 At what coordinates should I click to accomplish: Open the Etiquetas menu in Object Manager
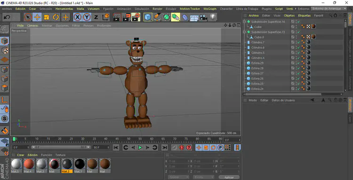(x=305, y=16)
